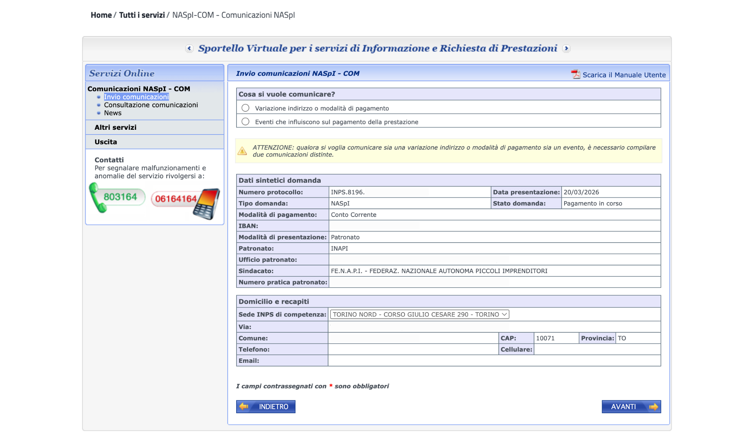This screenshot has height=436, width=754.
Task: Click the NASpI-COM - Comunicazioni NASpI breadcrumb text
Action: pos(234,15)
